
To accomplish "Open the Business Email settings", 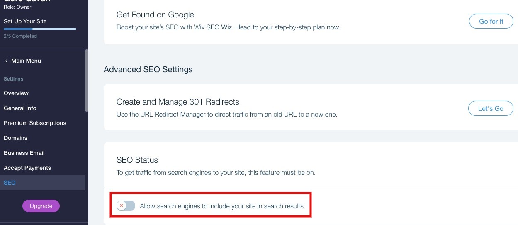I will tap(24, 153).
